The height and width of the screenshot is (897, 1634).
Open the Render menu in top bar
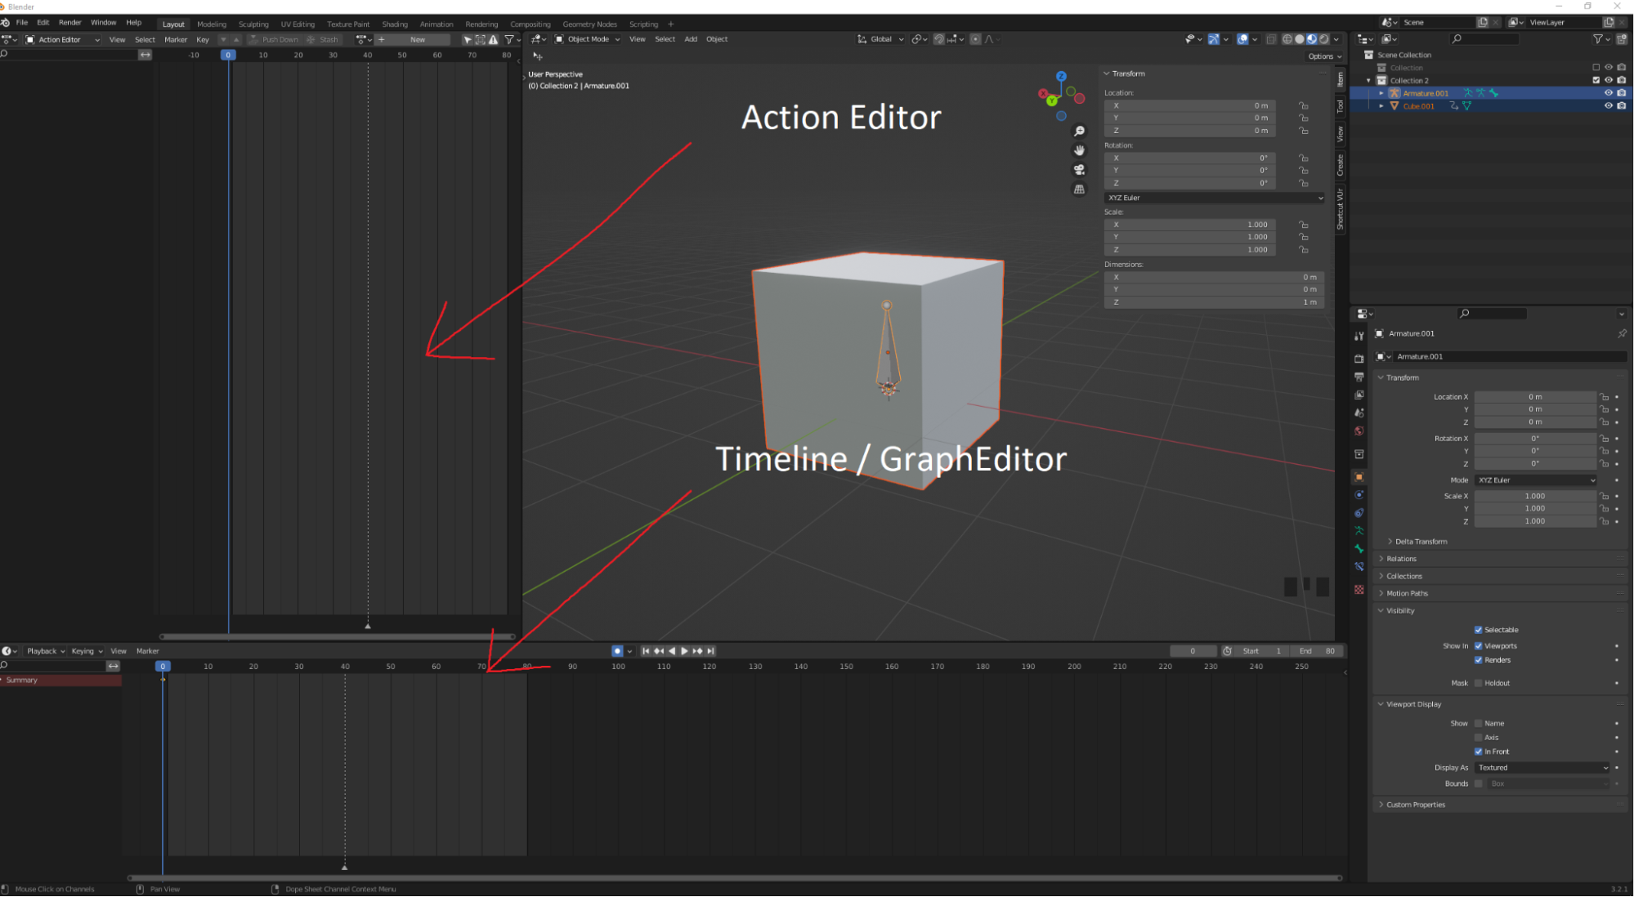70,22
